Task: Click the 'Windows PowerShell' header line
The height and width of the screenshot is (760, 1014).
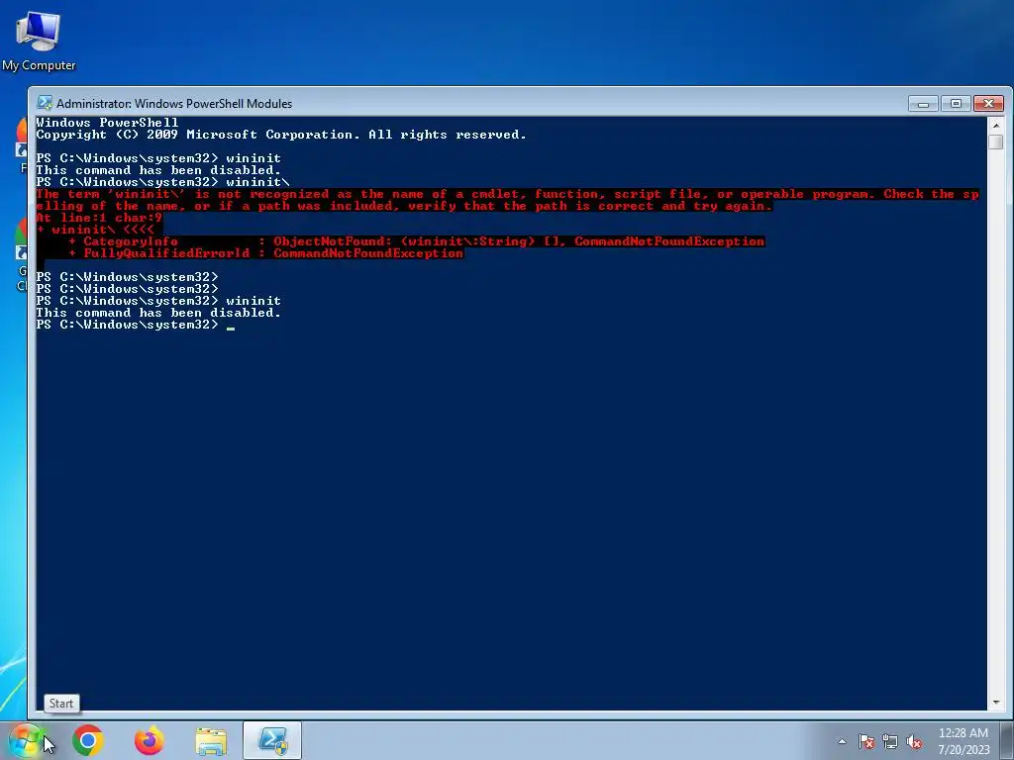Action: point(107,122)
